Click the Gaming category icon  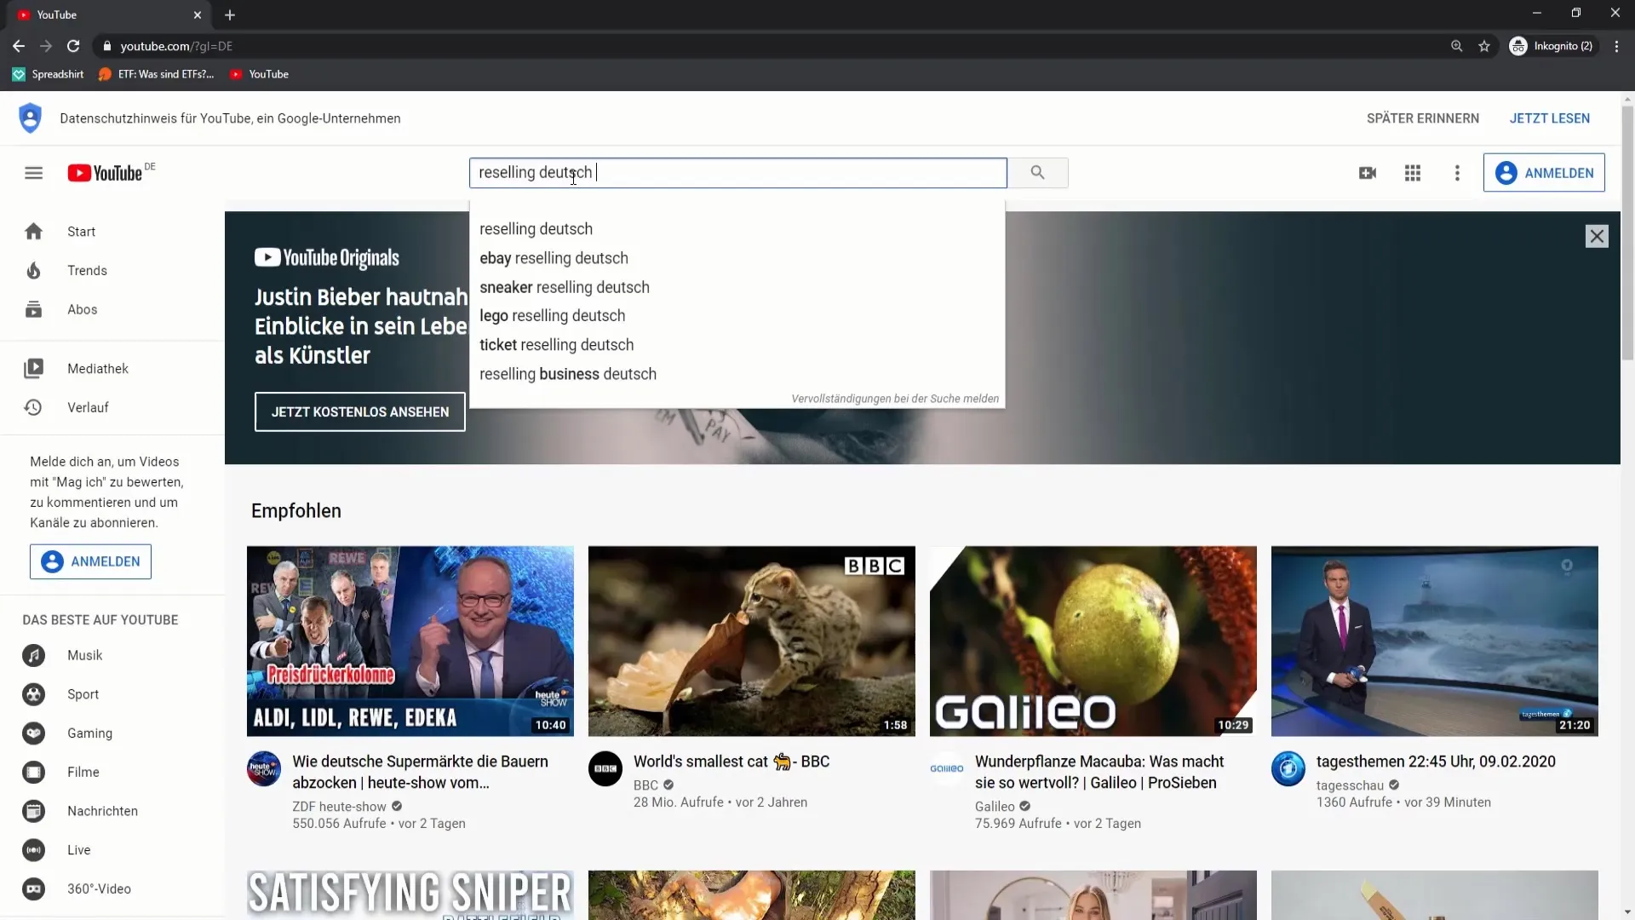point(33,733)
